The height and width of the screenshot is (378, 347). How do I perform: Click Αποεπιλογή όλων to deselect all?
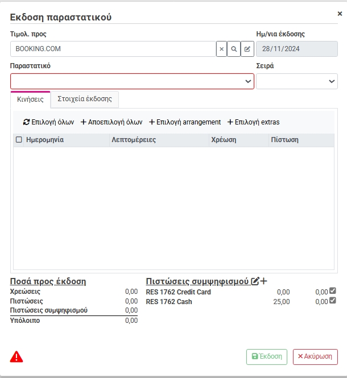(x=111, y=122)
